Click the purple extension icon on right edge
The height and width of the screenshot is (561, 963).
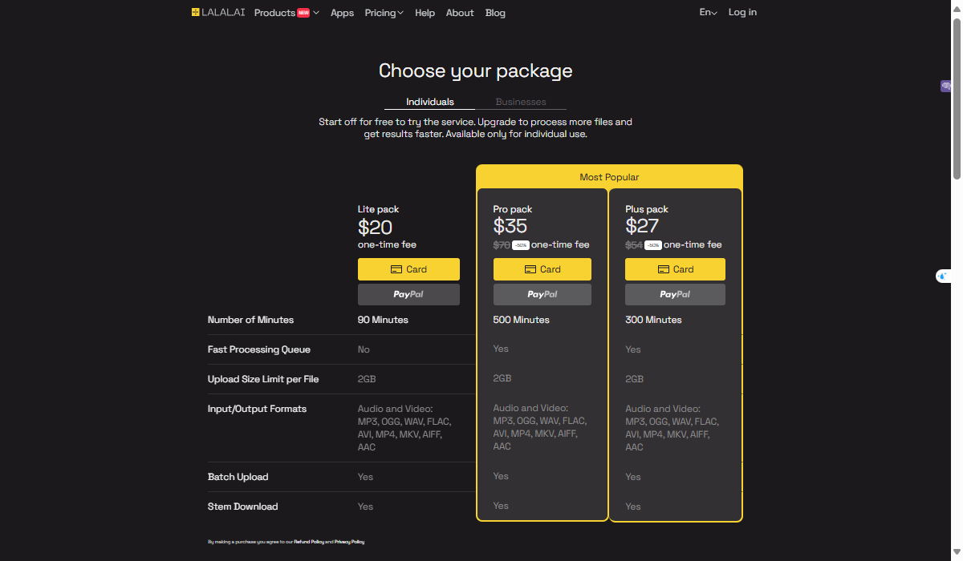point(946,86)
